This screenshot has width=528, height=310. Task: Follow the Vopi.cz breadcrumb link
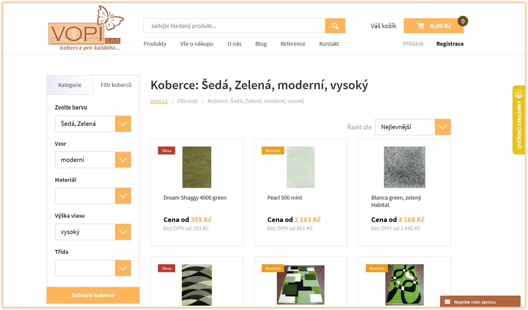coord(159,101)
